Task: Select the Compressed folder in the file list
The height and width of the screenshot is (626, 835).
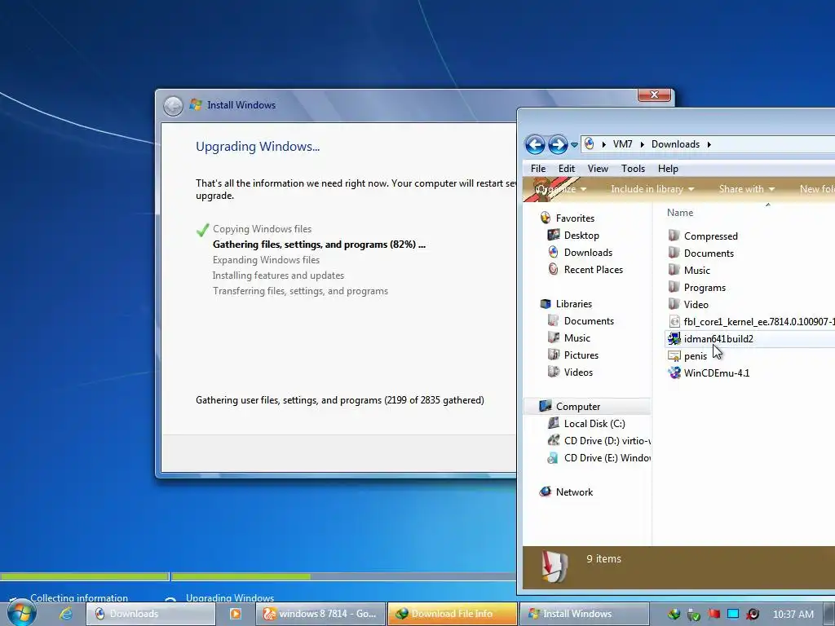Action: 710,236
